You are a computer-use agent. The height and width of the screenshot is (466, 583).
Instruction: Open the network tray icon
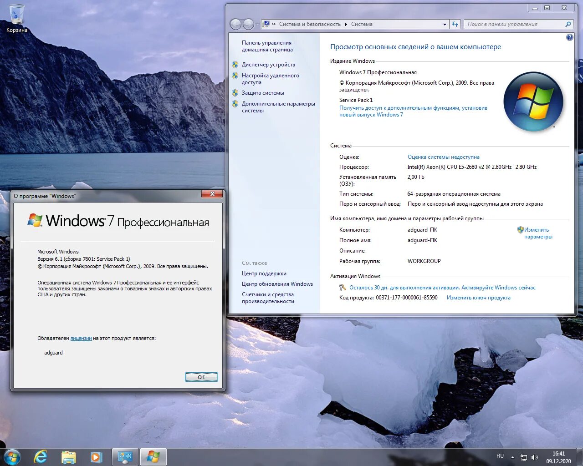pyautogui.click(x=524, y=457)
